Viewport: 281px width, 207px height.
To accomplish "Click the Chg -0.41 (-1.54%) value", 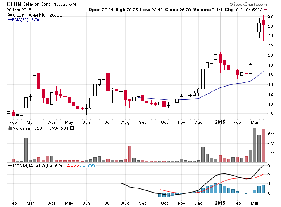I will click(244, 10).
